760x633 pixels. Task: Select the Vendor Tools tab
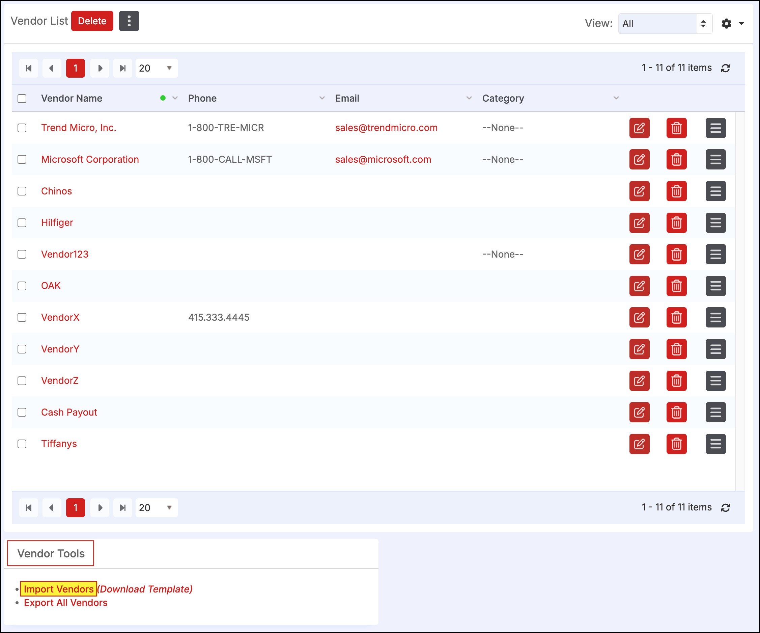click(51, 553)
